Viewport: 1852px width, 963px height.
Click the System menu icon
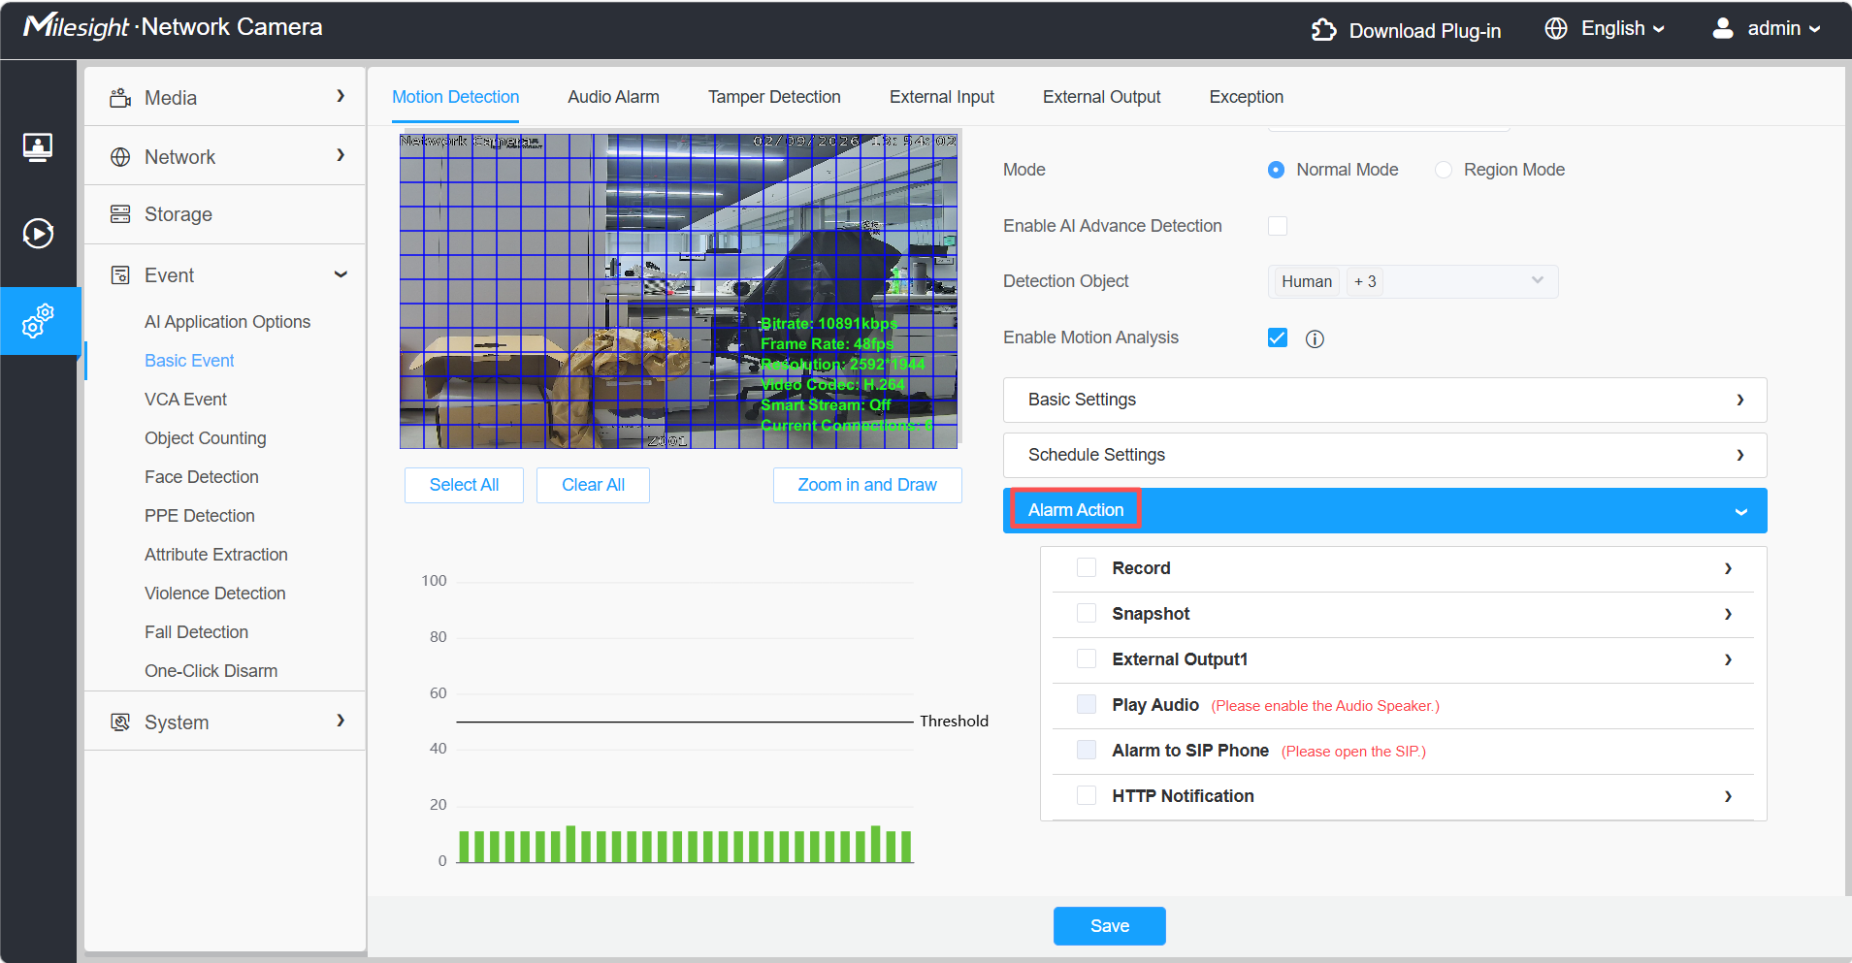(x=120, y=722)
